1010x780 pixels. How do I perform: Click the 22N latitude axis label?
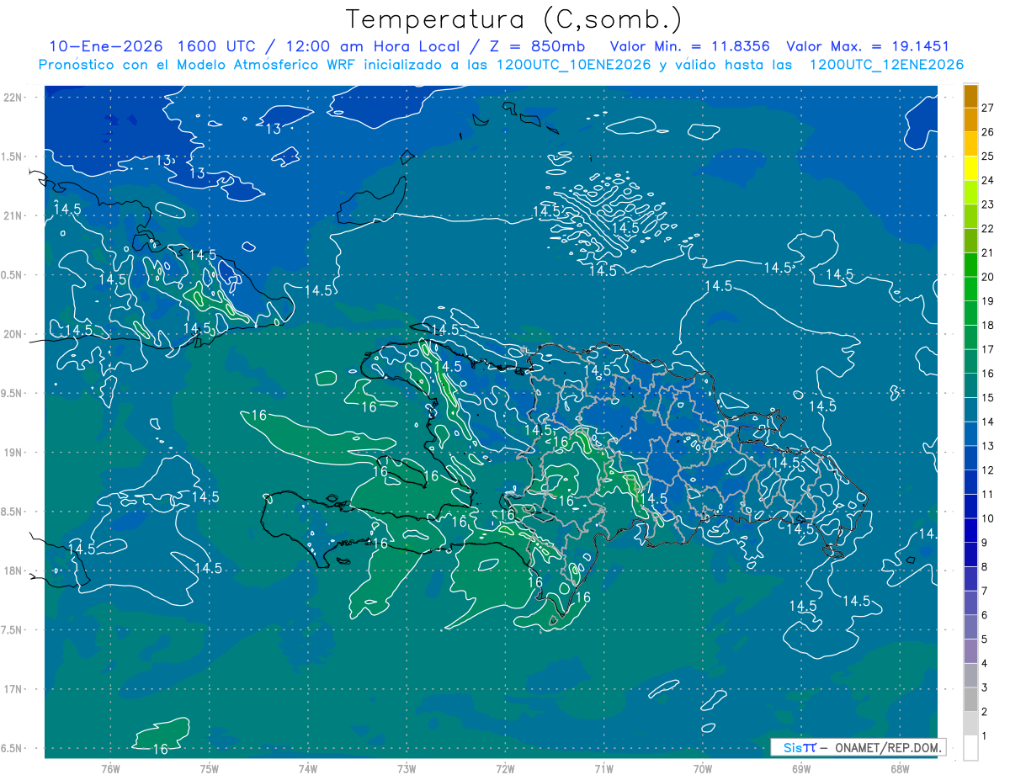(x=13, y=97)
